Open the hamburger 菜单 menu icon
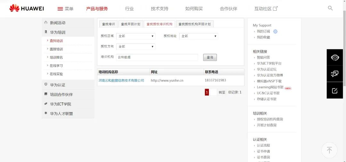This screenshot has height=162, width=346. pyautogui.click(x=60, y=9)
